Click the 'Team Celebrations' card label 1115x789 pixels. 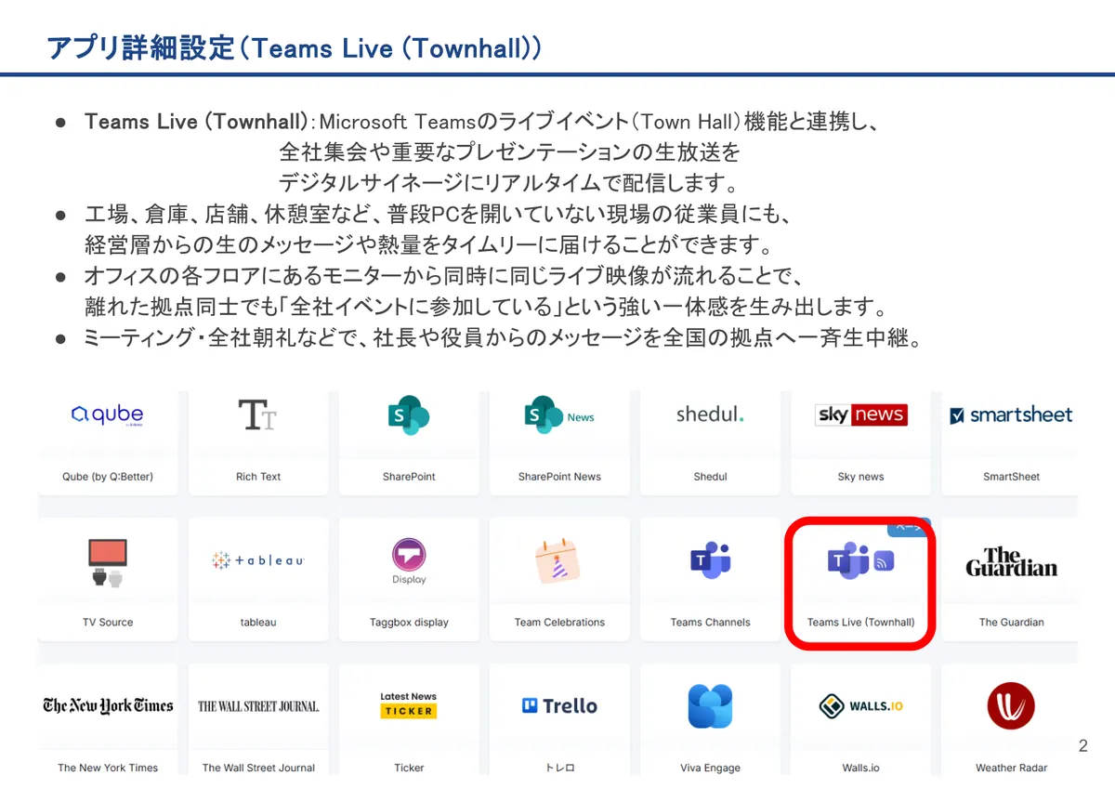point(559,623)
